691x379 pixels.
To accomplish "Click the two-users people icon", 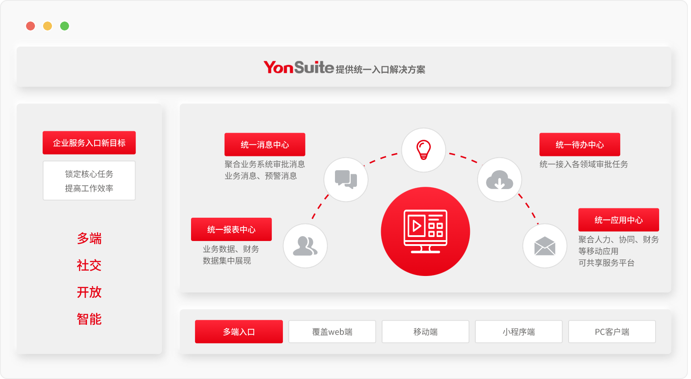I will [305, 246].
